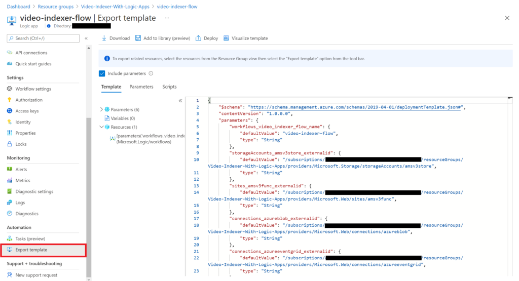Open Properties in sidebar
The width and height of the screenshot is (519, 281).
coord(25,133)
